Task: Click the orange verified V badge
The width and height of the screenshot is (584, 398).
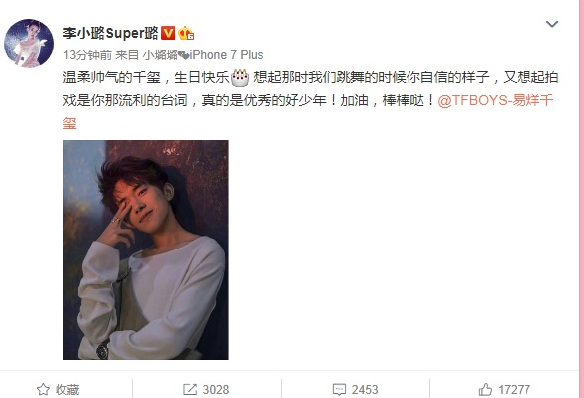Action: (x=168, y=33)
